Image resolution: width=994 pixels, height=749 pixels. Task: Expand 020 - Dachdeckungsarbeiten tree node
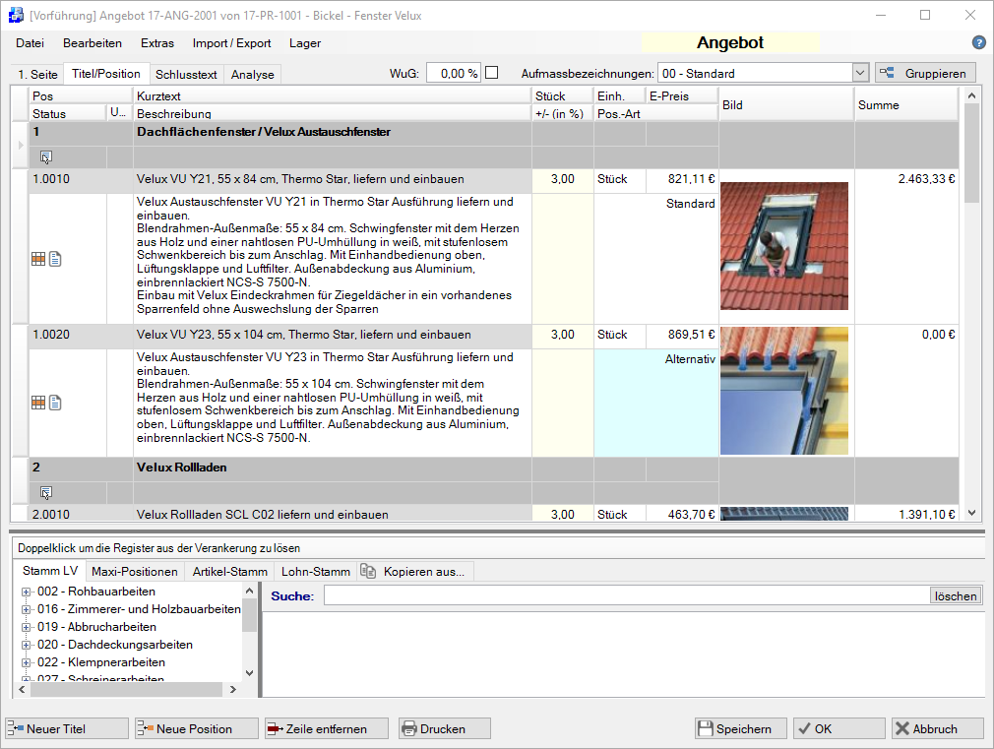(26, 645)
